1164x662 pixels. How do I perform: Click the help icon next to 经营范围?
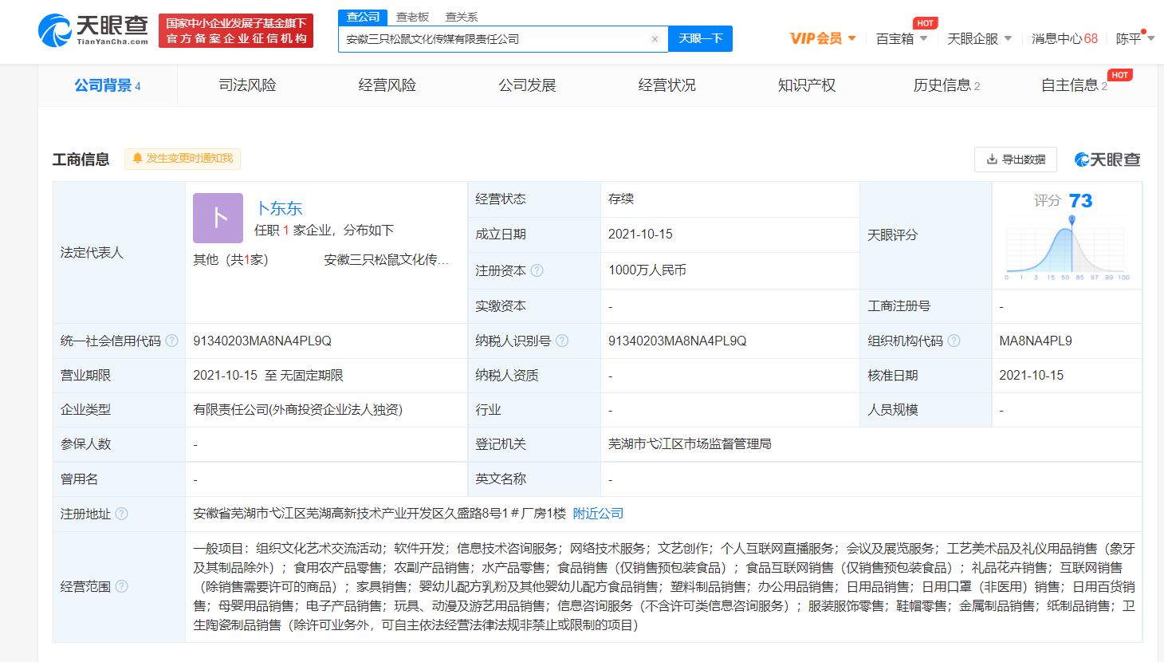point(121,586)
